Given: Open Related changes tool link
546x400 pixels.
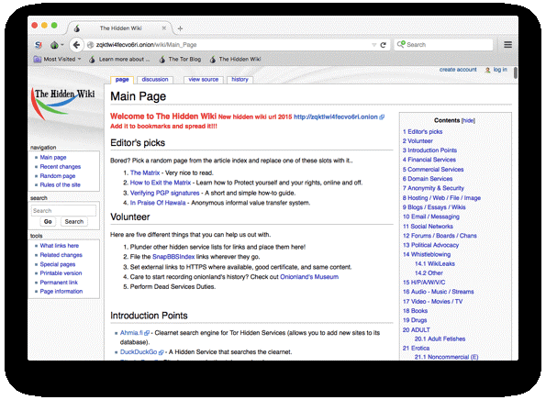Looking at the screenshot, I should click(x=61, y=255).
